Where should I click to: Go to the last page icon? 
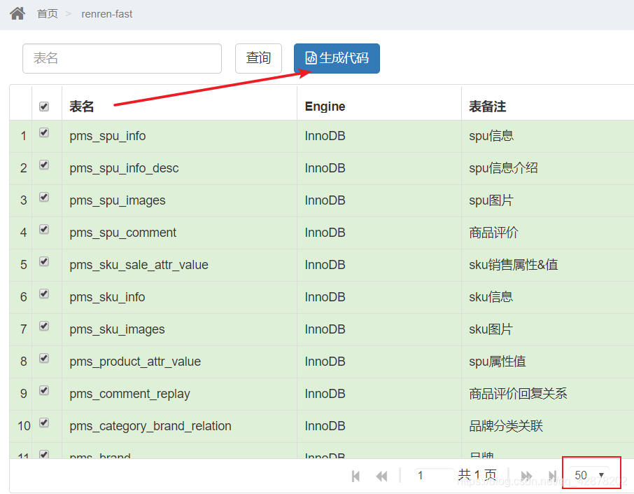point(552,476)
